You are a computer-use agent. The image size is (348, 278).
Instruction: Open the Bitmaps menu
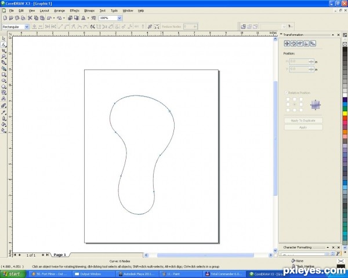(89, 10)
